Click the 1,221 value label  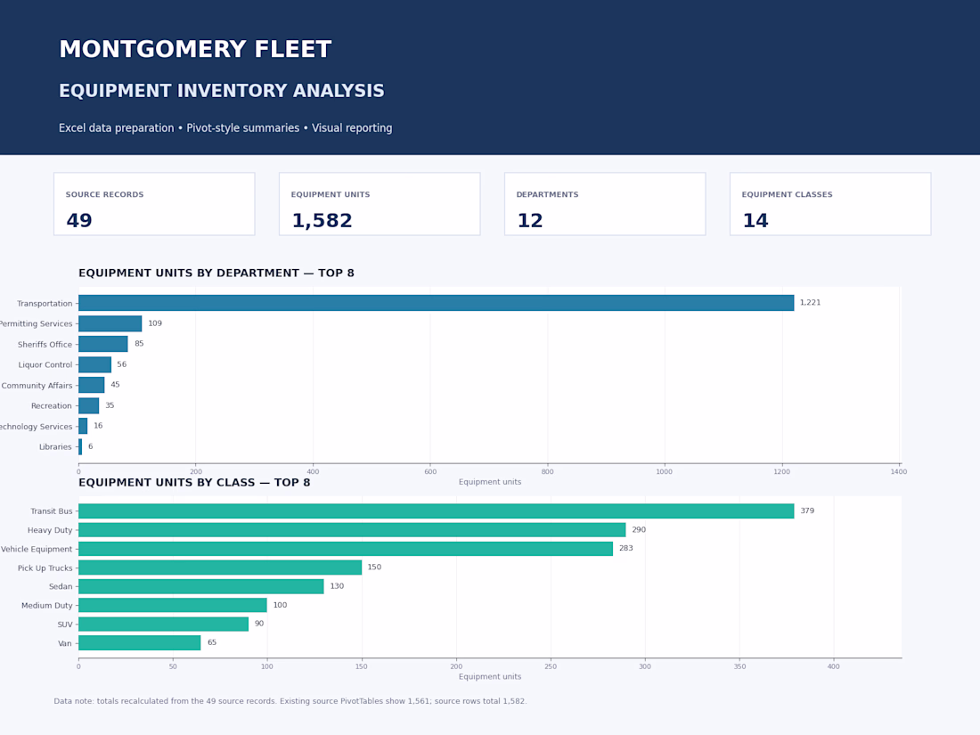coord(810,303)
